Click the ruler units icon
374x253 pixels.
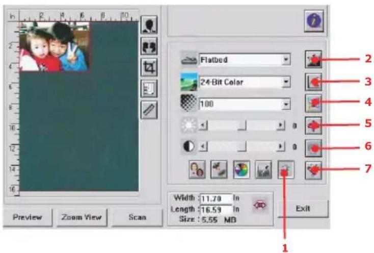(149, 110)
